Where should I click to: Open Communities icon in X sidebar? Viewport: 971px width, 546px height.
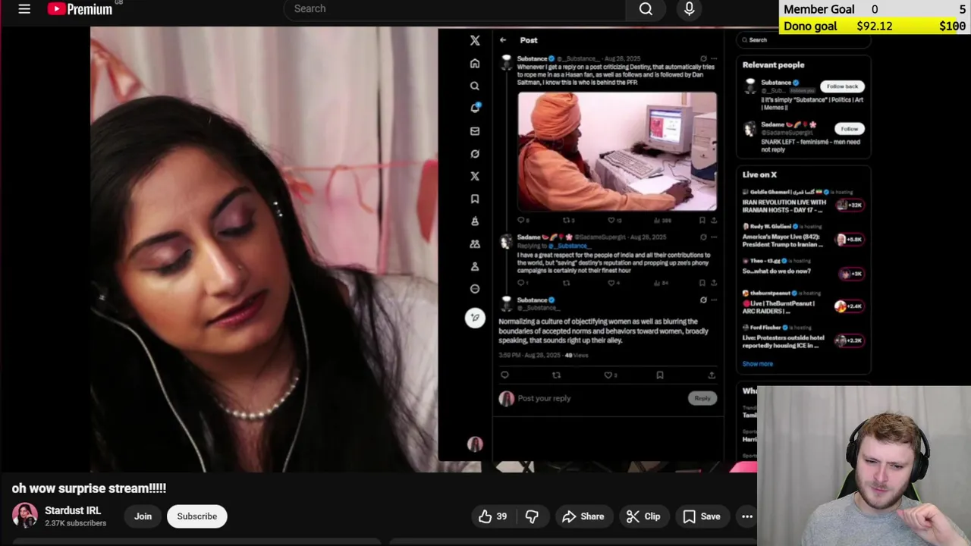pyautogui.click(x=475, y=243)
